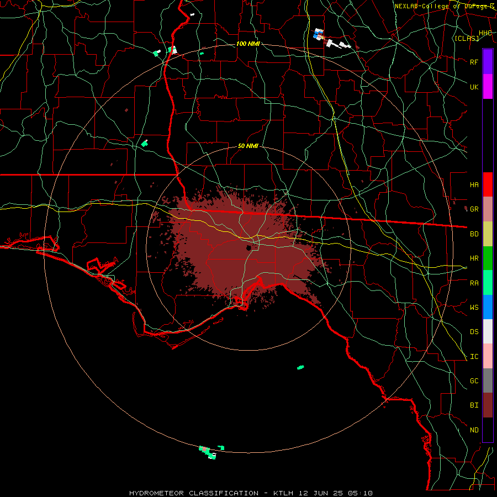Image resolution: width=497 pixels, height=497 pixels.
Task: Click the white and blue echo cluster at top
Action: pyautogui.click(x=319, y=34)
